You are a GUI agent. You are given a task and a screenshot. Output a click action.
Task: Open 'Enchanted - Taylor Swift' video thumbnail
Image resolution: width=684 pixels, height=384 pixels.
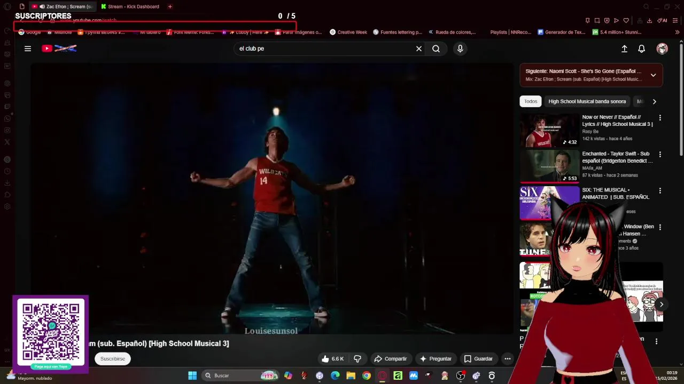(549, 166)
